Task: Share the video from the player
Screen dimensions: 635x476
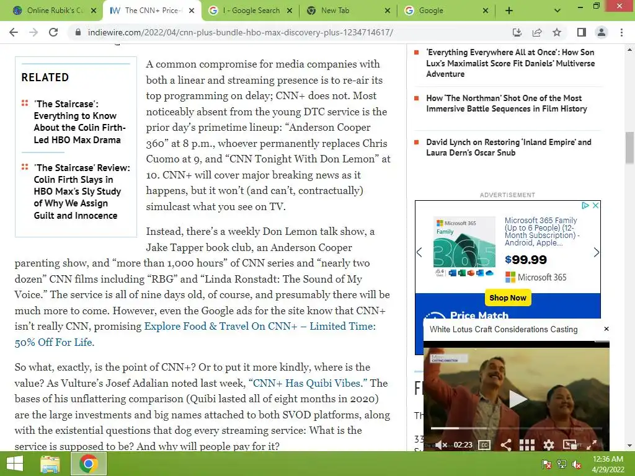Action: pos(506,445)
